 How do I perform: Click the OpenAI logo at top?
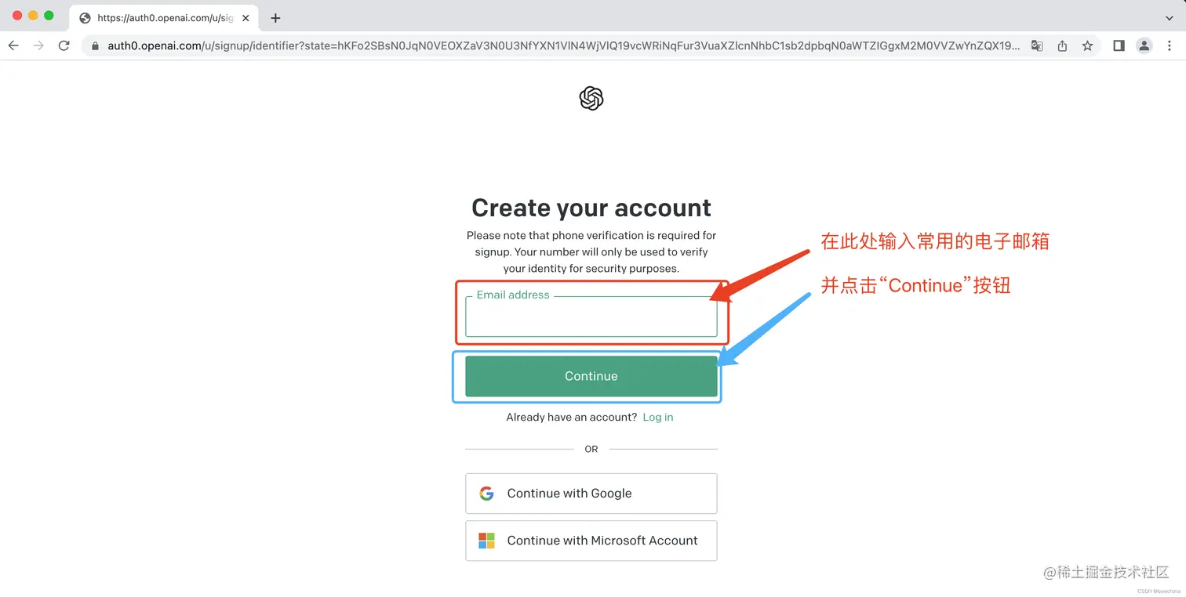[591, 99]
